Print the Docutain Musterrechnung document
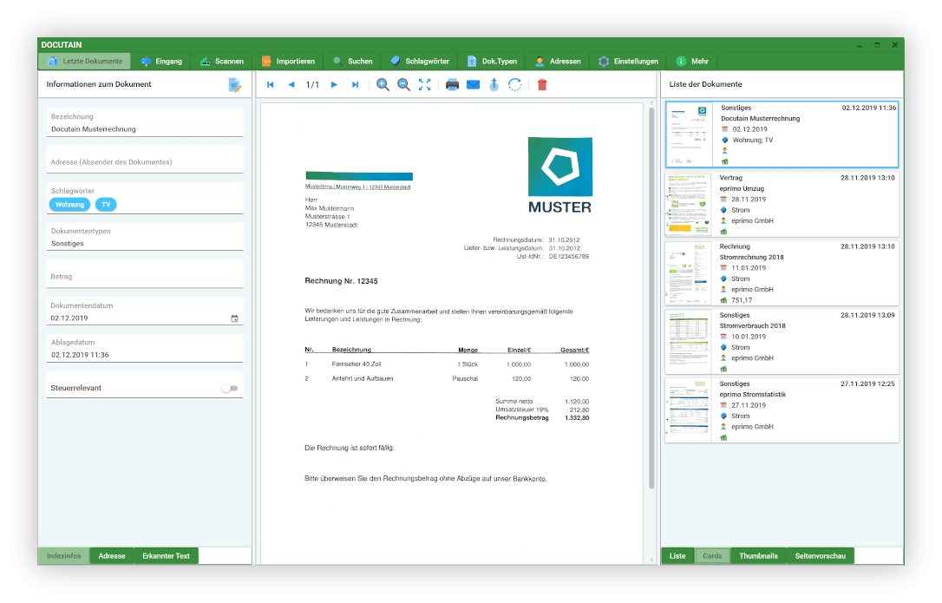 tap(452, 84)
